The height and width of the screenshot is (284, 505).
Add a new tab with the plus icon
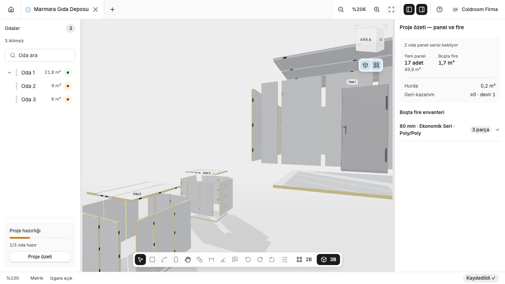click(112, 9)
